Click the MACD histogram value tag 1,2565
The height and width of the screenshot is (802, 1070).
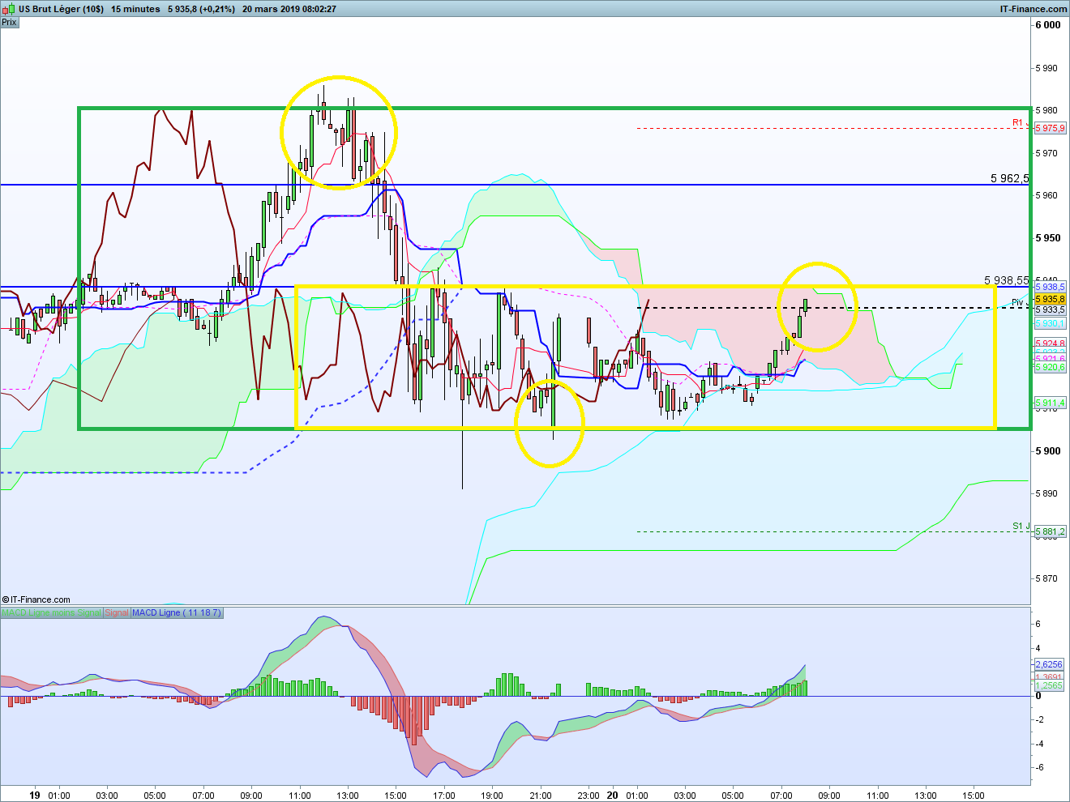pos(1049,685)
